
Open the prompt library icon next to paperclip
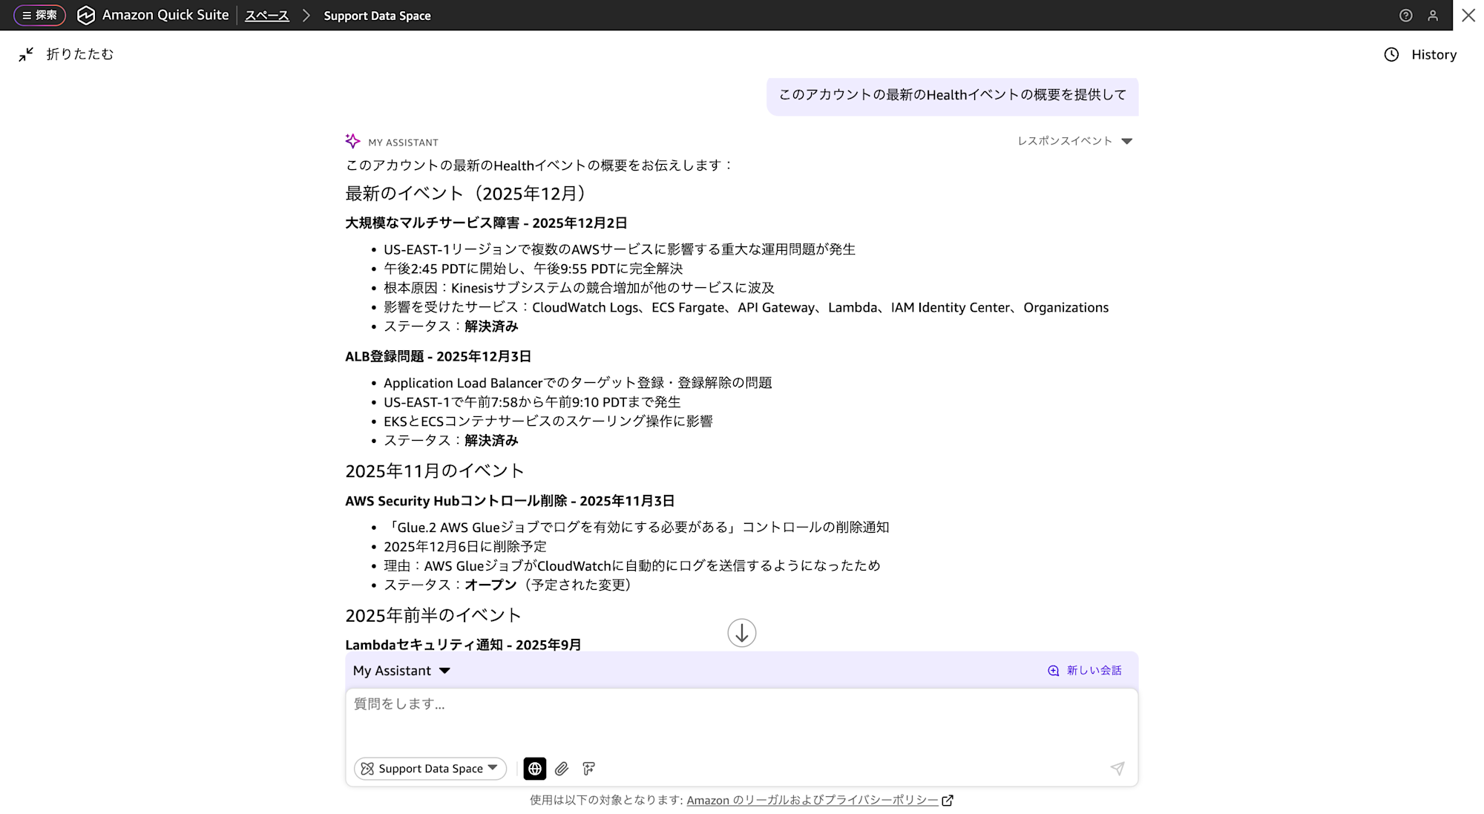click(x=588, y=769)
